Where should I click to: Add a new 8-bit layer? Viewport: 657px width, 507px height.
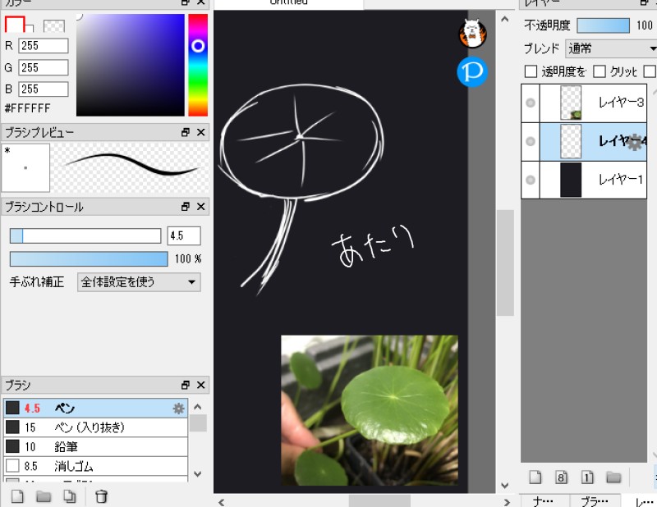coord(562,477)
